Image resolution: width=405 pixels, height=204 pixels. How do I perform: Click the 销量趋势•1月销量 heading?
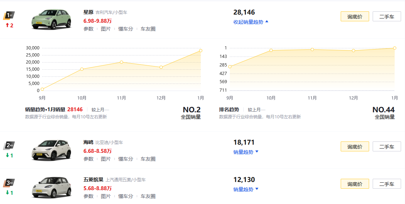45,109
